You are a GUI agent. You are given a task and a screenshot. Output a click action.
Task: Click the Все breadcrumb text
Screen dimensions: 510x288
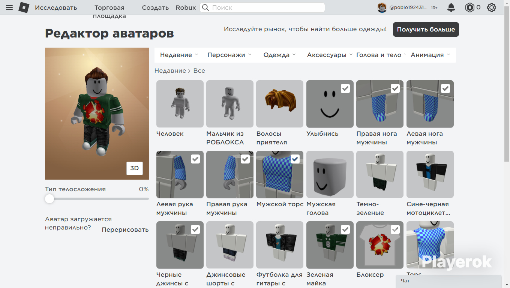pos(199,70)
